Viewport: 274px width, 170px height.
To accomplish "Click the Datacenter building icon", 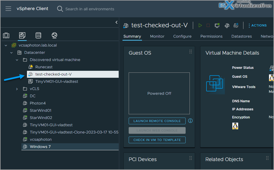I will click(19, 52).
